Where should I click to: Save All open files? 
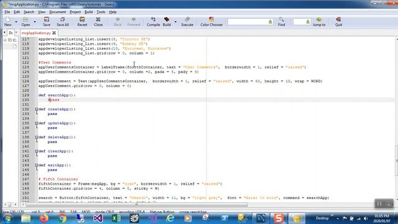tap(62, 22)
